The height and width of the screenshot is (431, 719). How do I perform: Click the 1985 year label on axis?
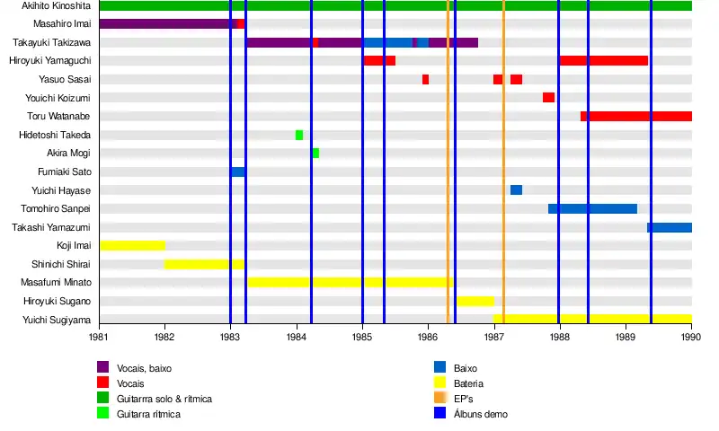click(x=362, y=336)
